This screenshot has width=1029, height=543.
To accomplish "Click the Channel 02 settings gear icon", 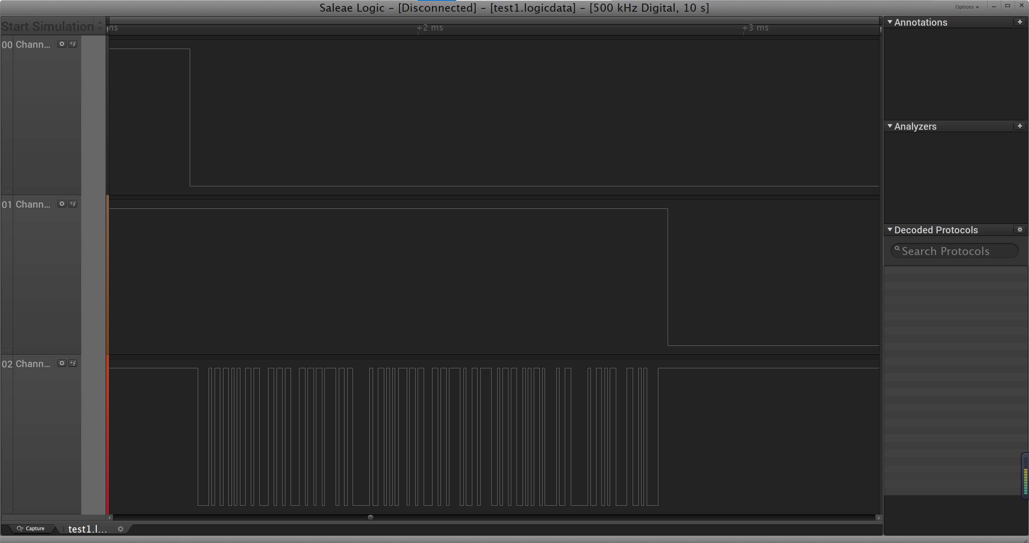I will click(x=62, y=363).
